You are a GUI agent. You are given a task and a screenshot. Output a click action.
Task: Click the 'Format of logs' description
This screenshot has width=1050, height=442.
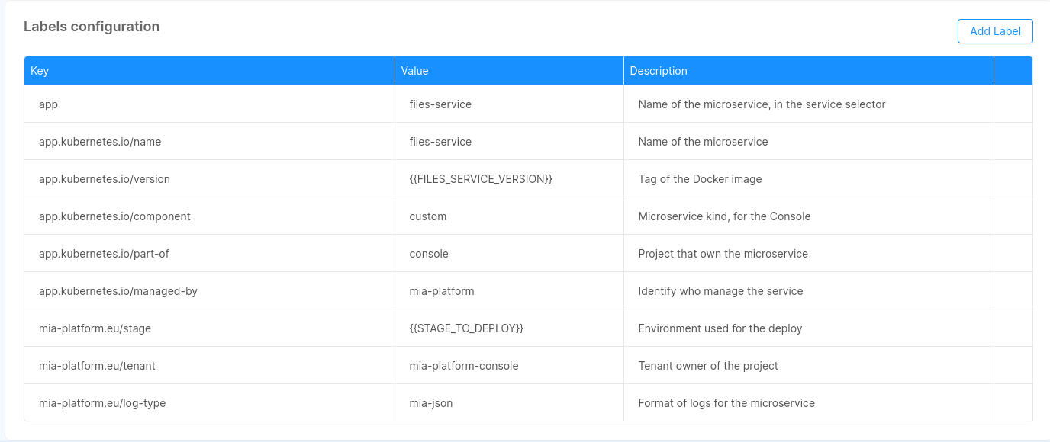tap(726, 403)
